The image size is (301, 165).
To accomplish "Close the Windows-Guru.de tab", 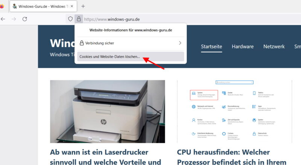I will point(72,6).
